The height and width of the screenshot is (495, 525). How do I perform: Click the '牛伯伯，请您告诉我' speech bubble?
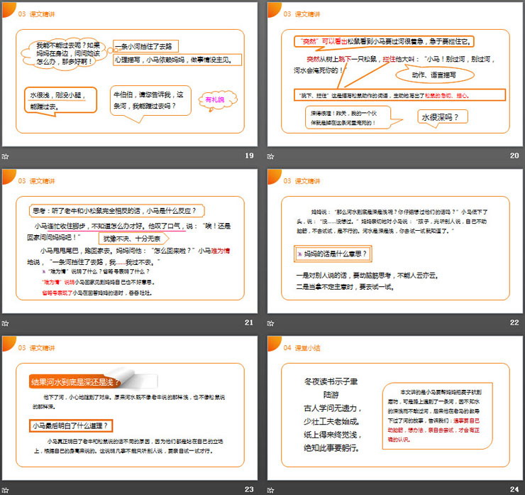click(x=150, y=102)
